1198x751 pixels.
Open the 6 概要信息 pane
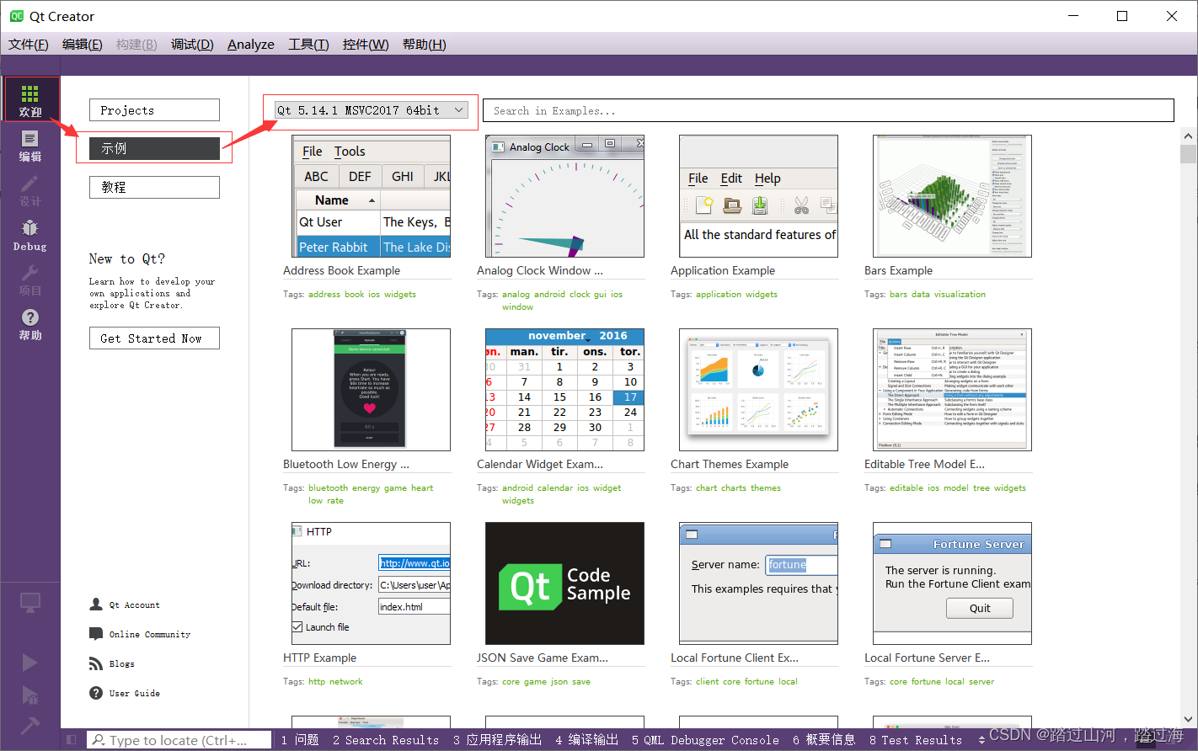[x=824, y=740]
